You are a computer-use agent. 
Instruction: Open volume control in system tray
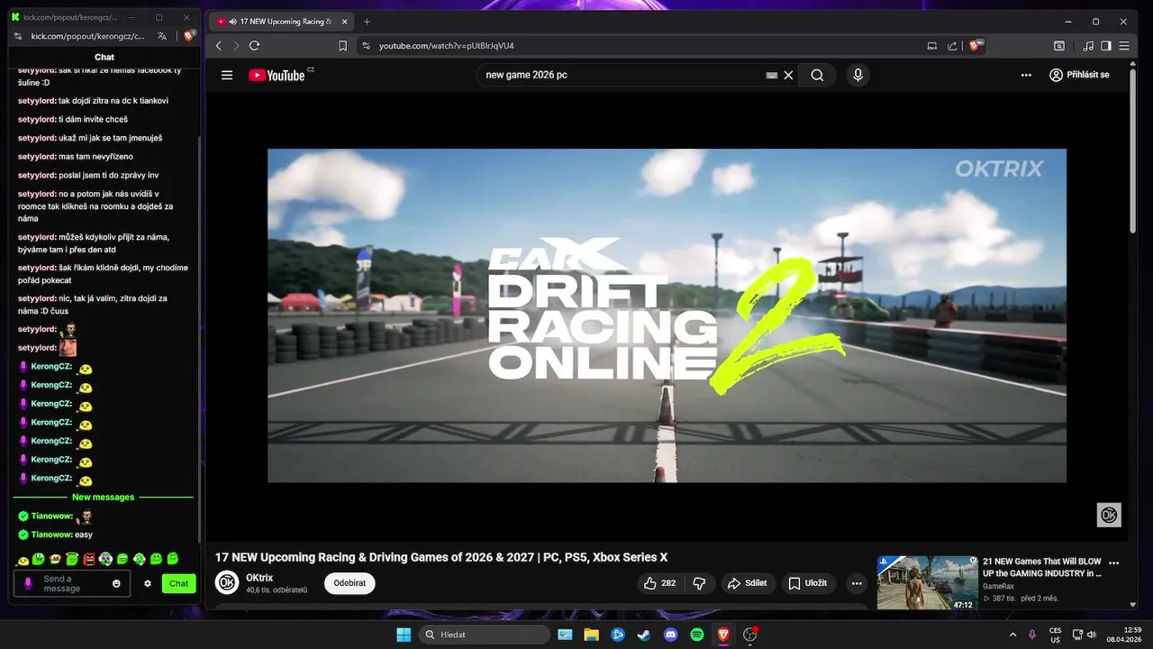tap(1092, 635)
